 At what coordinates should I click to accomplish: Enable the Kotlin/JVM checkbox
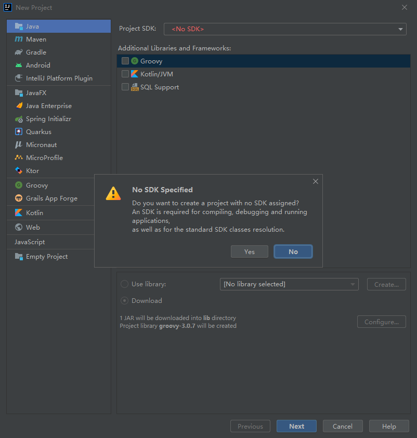click(x=125, y=74)
